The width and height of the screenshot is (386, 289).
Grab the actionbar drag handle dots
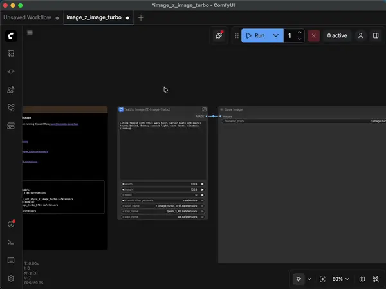(237, 36)
